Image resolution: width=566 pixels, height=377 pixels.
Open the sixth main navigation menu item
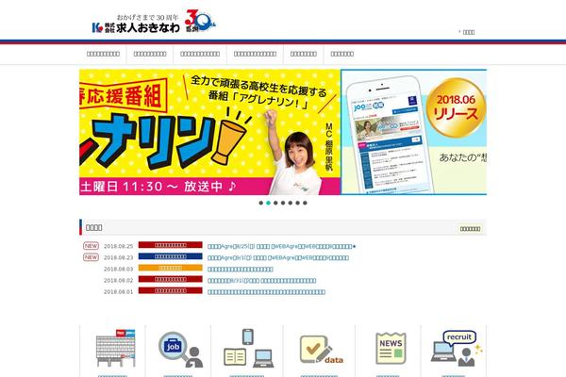tap(342, 54)
